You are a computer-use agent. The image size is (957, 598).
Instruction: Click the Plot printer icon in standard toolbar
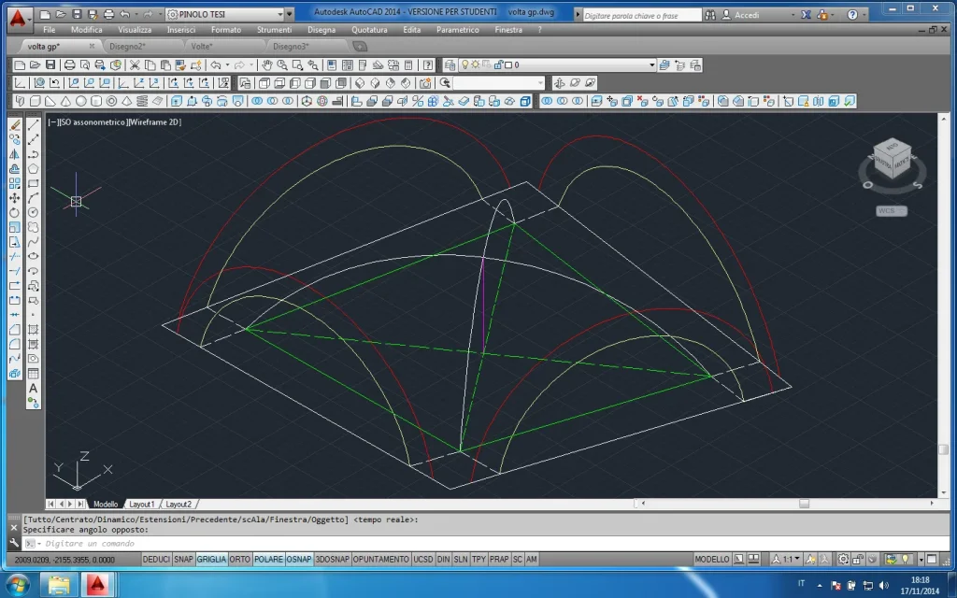coord(69,65)
